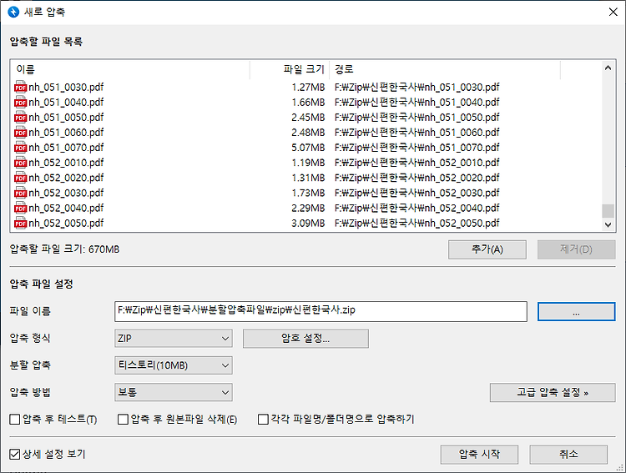Screen dimensions: 626x473
Task: Click scrollbar down arrow in file list
Action: (x=608, y=224)
